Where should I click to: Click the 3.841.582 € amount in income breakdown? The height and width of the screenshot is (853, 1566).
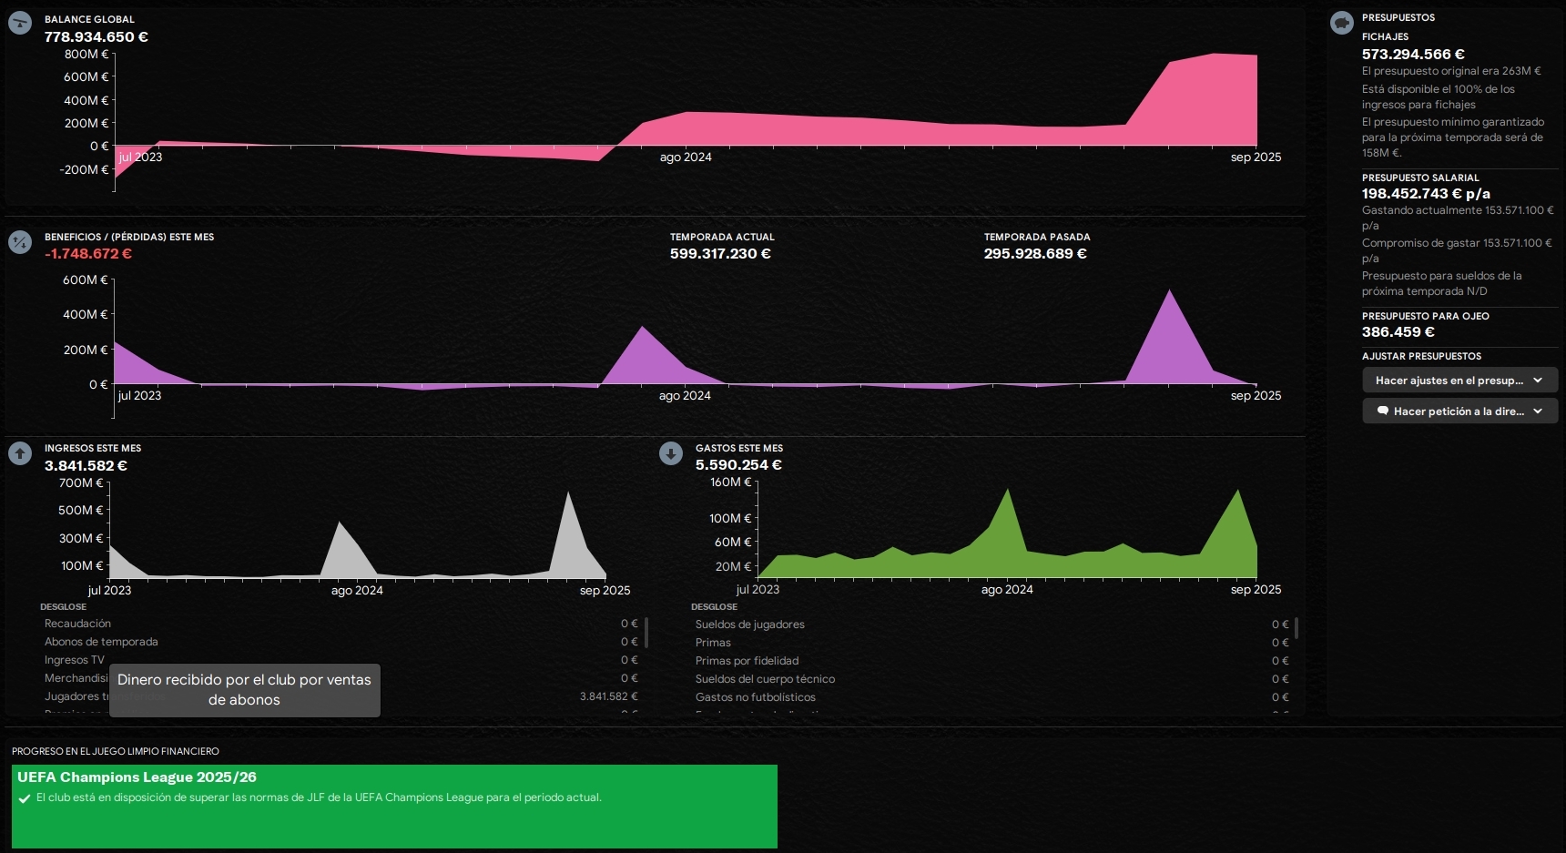(608, 696)
